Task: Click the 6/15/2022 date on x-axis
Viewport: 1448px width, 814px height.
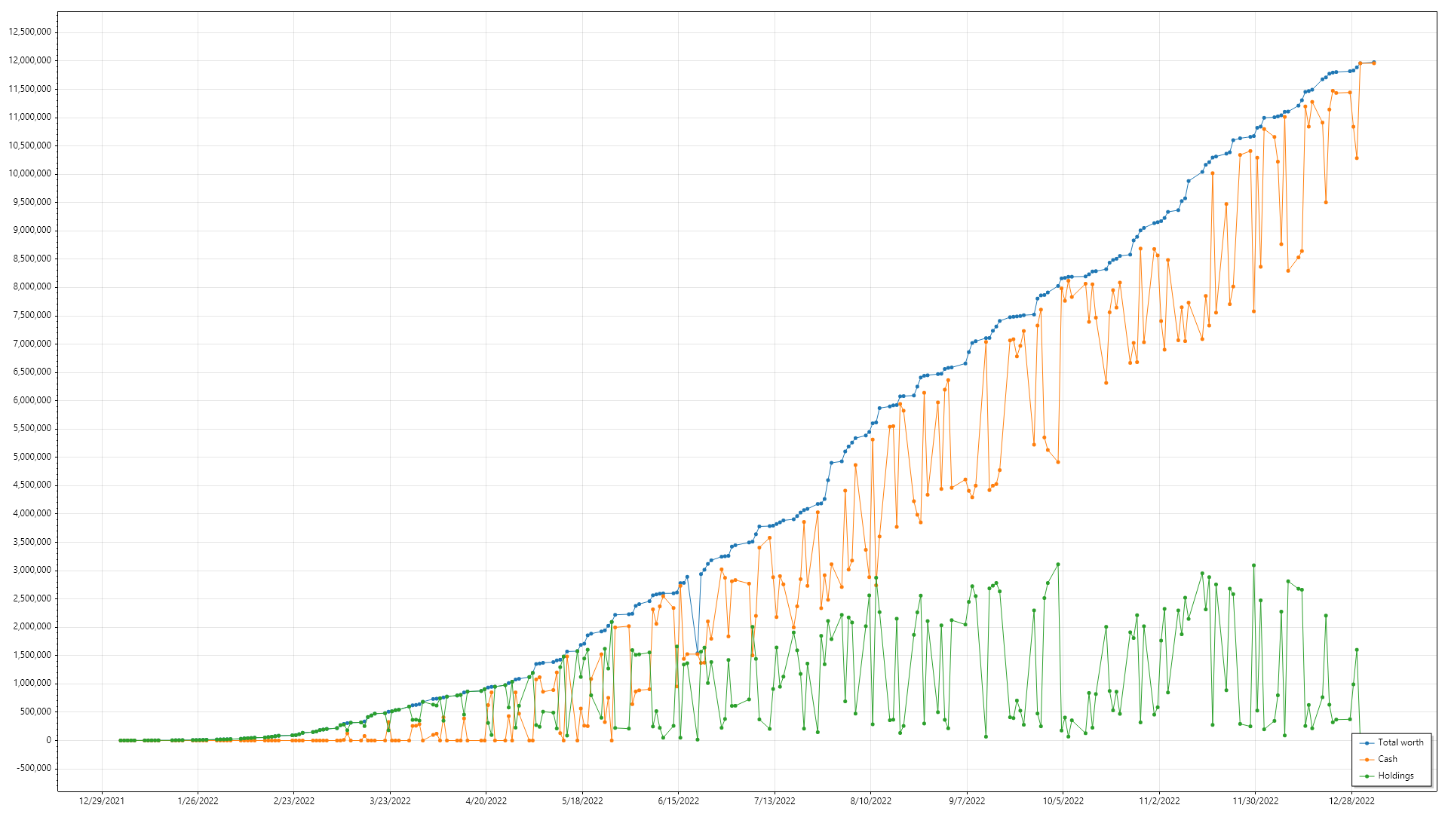Action: [679, 801]
